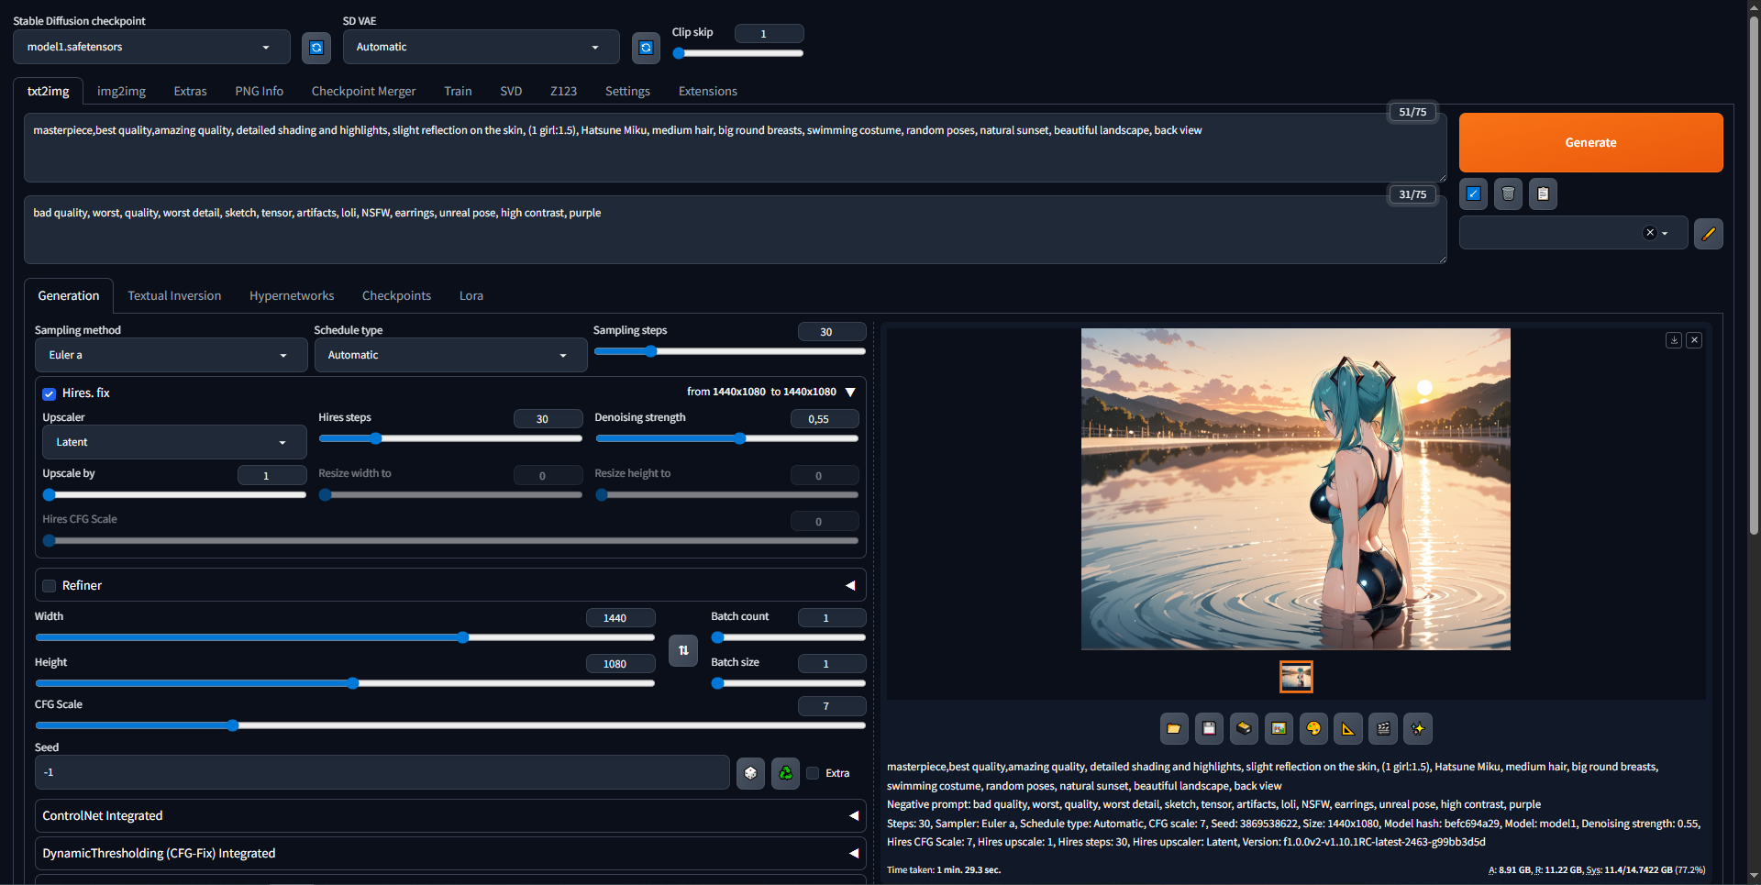Open the Lora tab
1761x885 pixels.
471,295
